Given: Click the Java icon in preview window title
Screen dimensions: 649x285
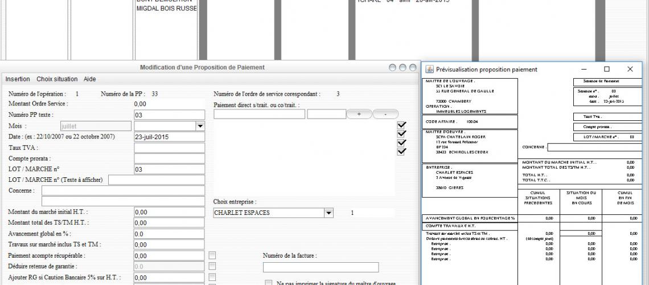Looking at the screenshot, I should pyautogui.click(x=430, y=69).
